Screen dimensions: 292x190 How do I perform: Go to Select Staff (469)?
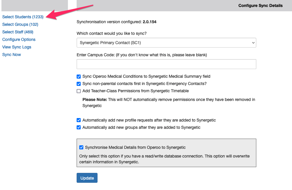[18, 32]
